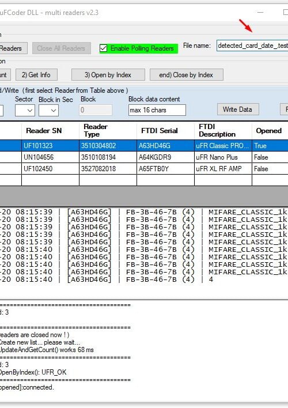Click the File name input field
The image size is (288, 408).
coord(252,46)
